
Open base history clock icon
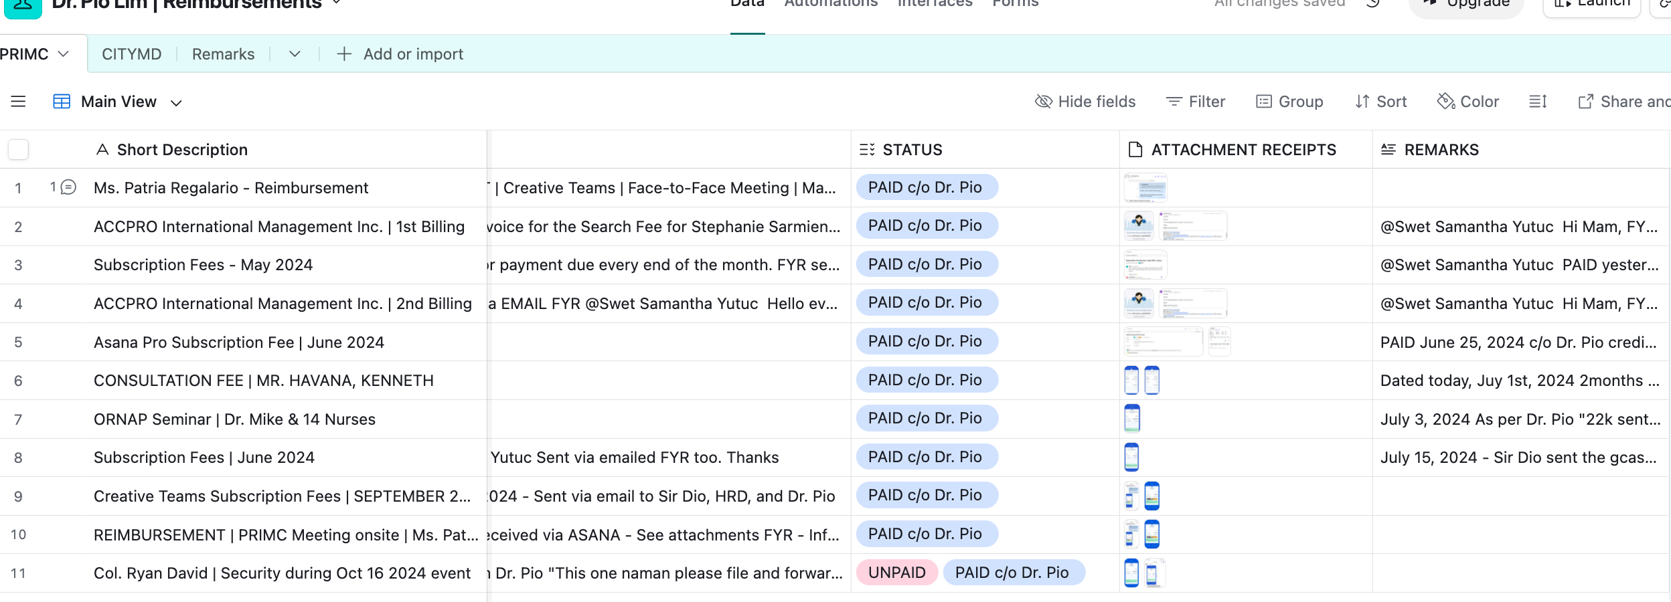[x=1372, y=3]
